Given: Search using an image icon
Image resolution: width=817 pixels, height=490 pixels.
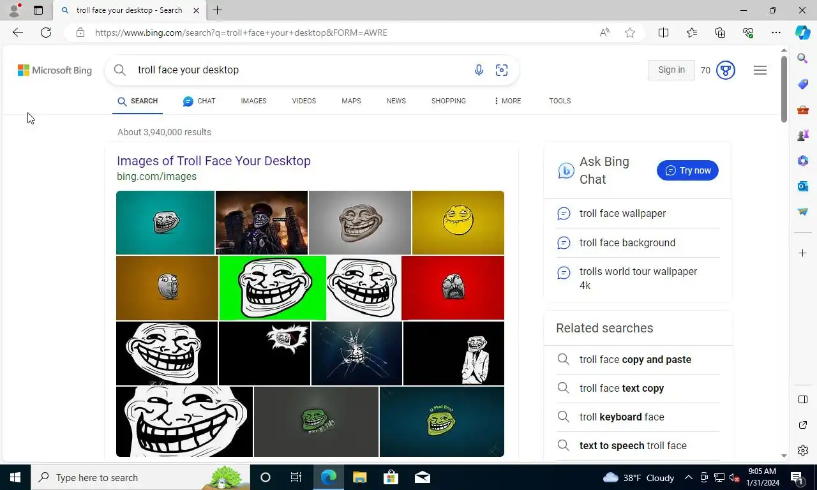Looking at the screenshot, I should pos(502,70).
